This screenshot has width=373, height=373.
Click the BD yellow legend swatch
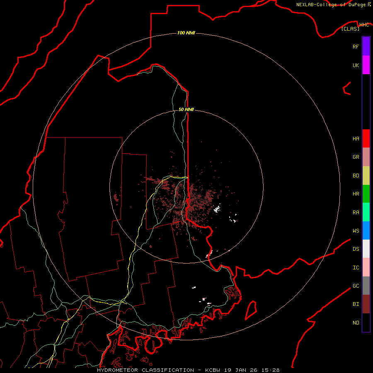[366, 176]
